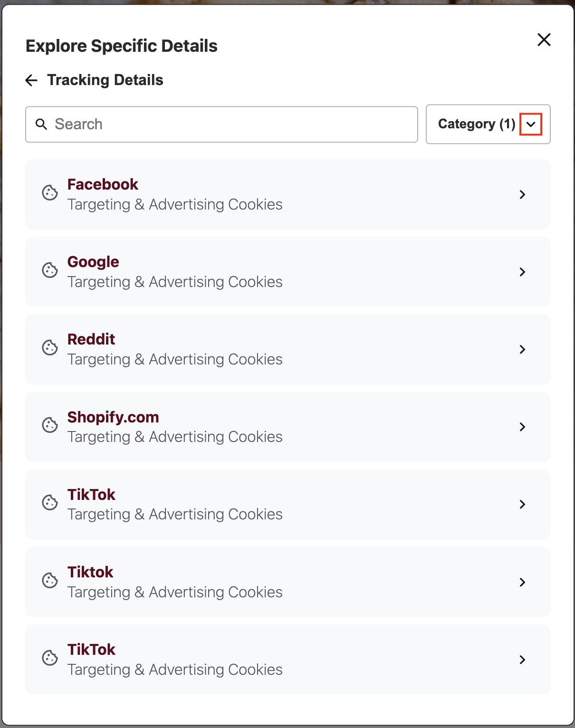The width and height of the screenshot is (575, 728).
Task: Click the cookie icon beside Google
Action: [x=50, y=271]
